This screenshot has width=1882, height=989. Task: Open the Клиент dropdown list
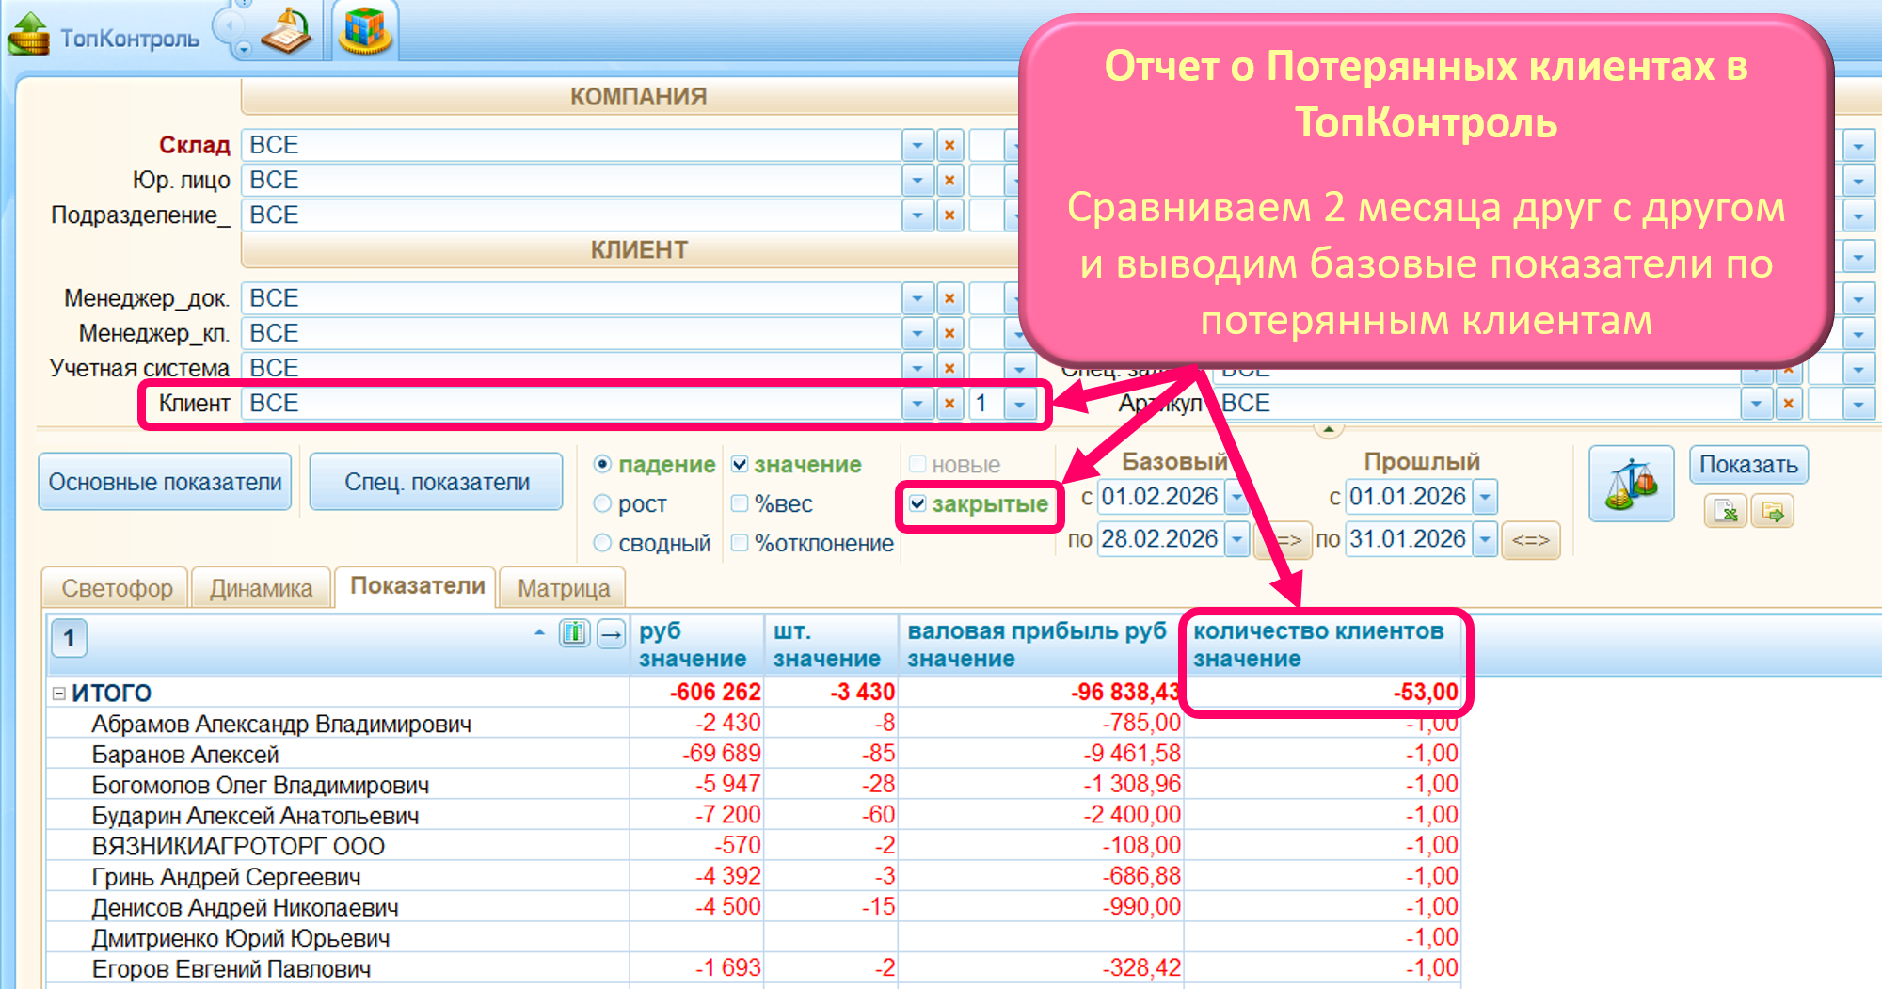[x=917, y=404]
